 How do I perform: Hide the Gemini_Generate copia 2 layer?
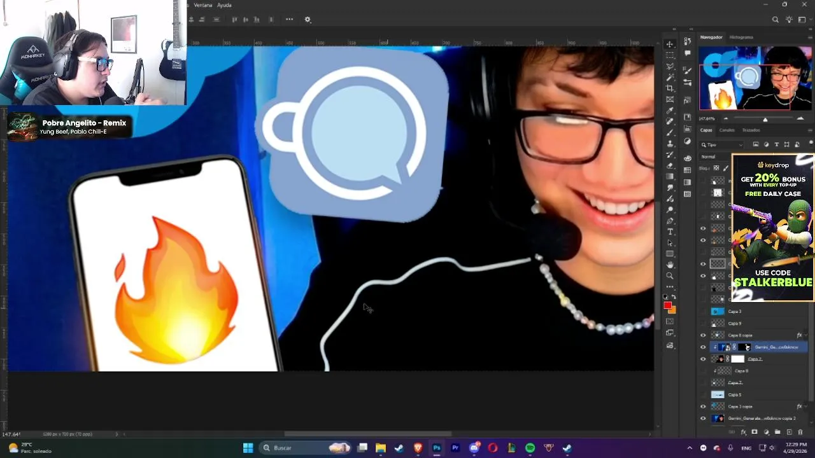coord(703,419)
